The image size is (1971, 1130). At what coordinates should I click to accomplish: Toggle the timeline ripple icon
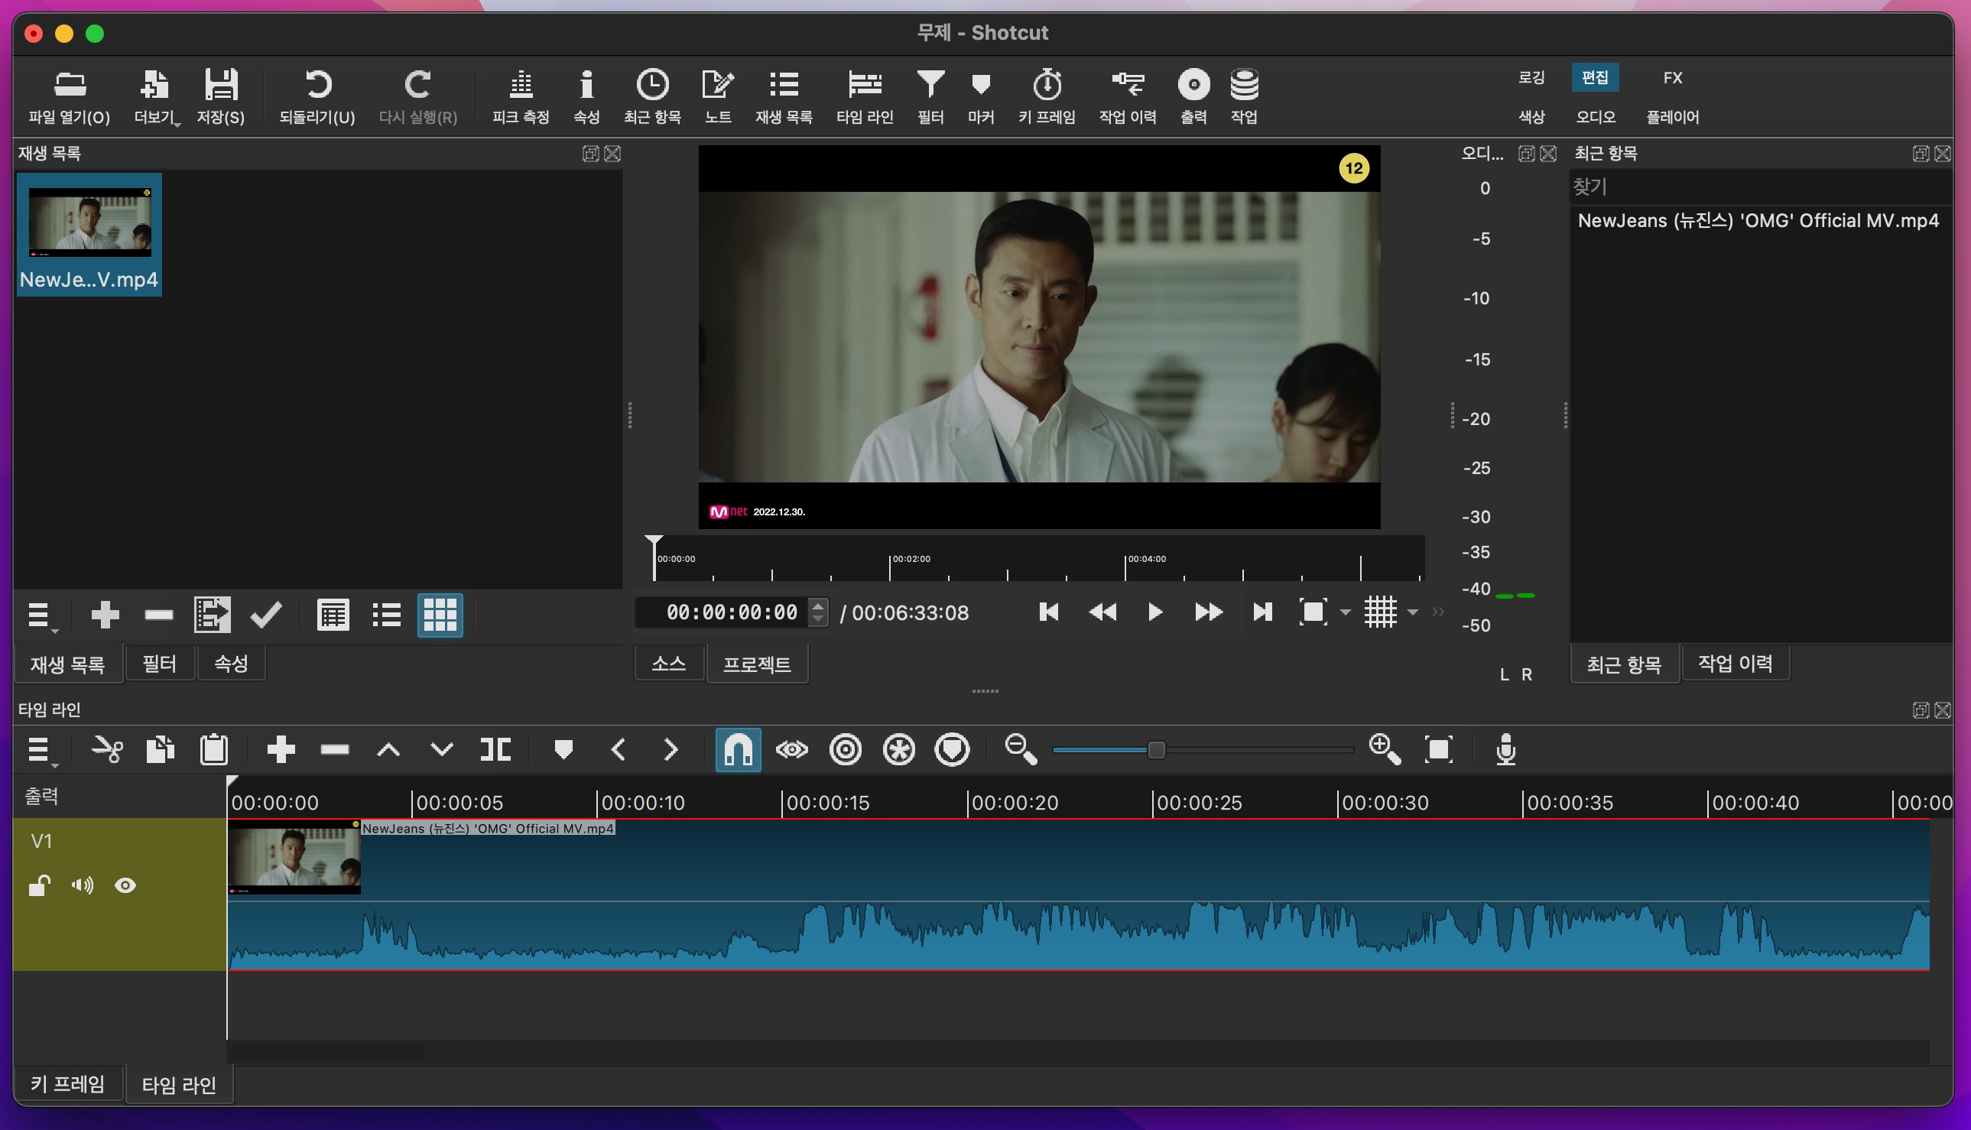(845, 750)
